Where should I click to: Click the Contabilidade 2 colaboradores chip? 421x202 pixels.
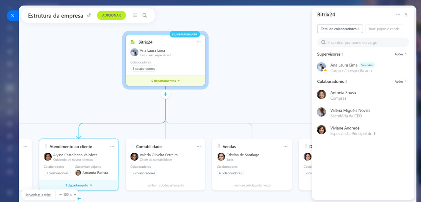(x=144, y=173)
